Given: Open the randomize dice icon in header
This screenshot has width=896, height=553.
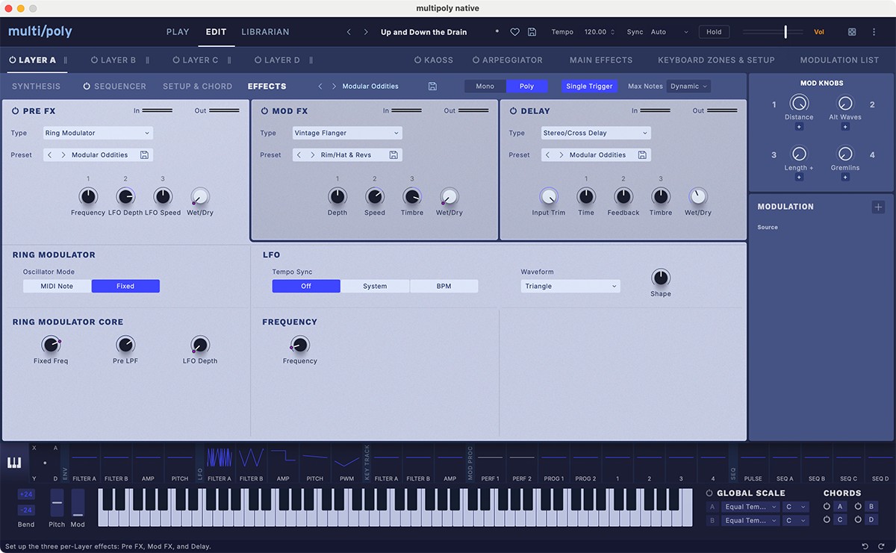Looking at the screenshot, I should click(x=852, y=32).
